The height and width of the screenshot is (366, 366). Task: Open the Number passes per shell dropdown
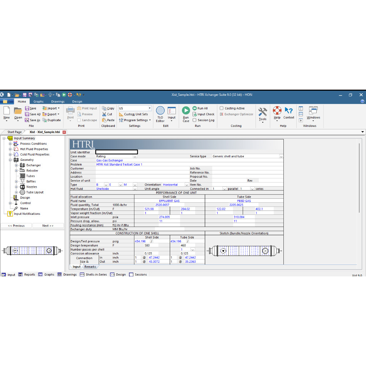coord(193,249)
